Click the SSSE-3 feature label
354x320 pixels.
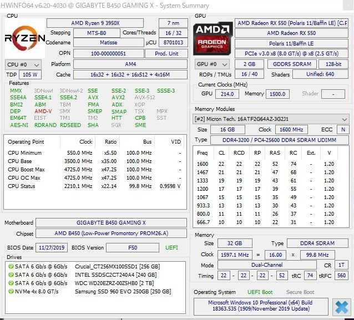tap(166, 91)
